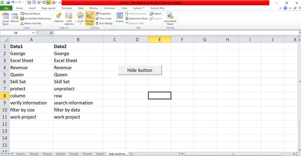Viewport: 301px width, 156px height.
Task: Insert a new worksheet tab icon
Action: pyautogui.click(x=131, y=154)
